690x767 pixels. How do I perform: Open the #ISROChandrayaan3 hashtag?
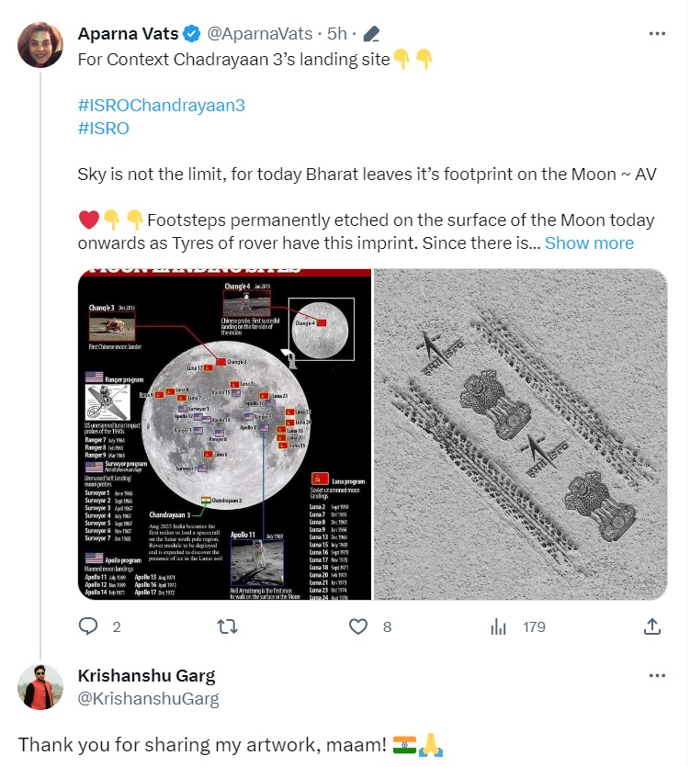click(161, 104)
